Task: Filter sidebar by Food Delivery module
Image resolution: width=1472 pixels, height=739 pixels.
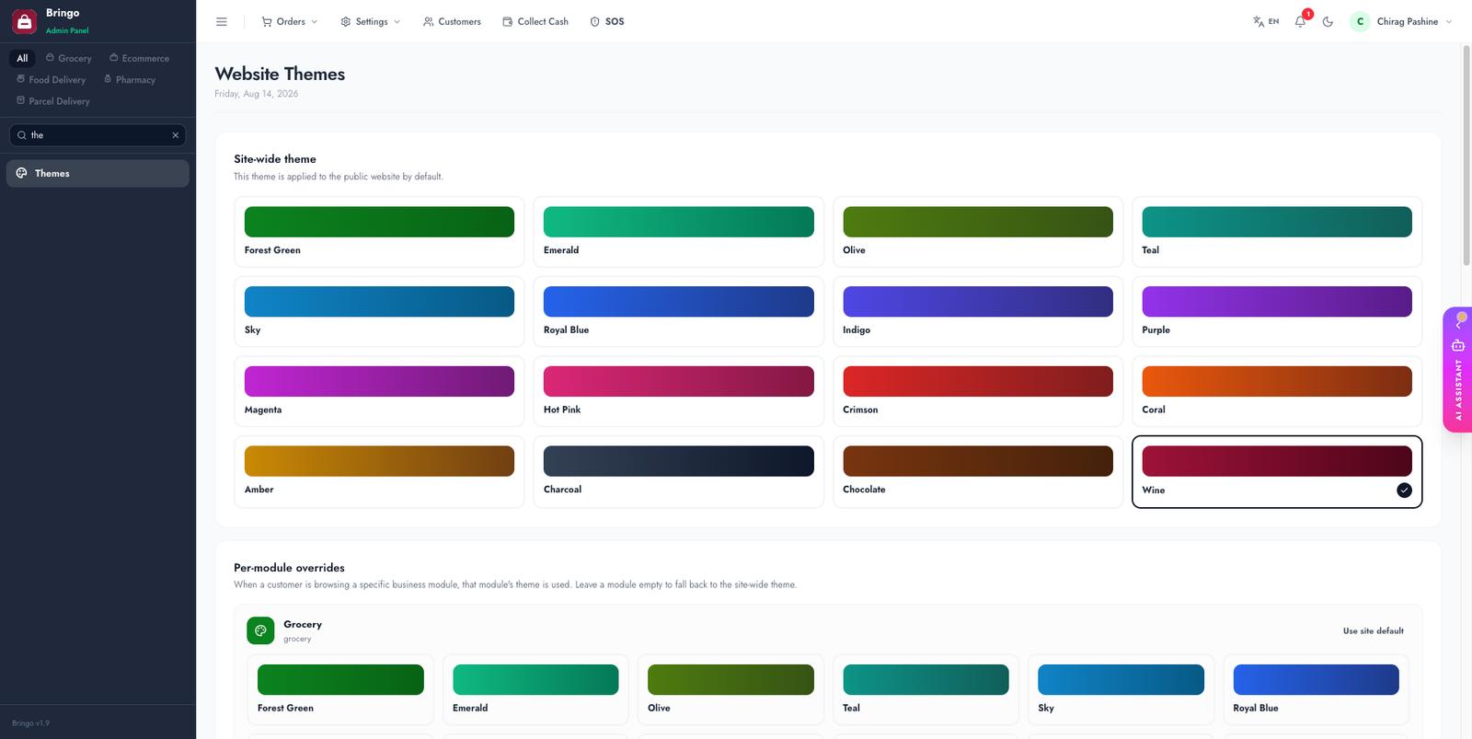Action: (52, 80)
